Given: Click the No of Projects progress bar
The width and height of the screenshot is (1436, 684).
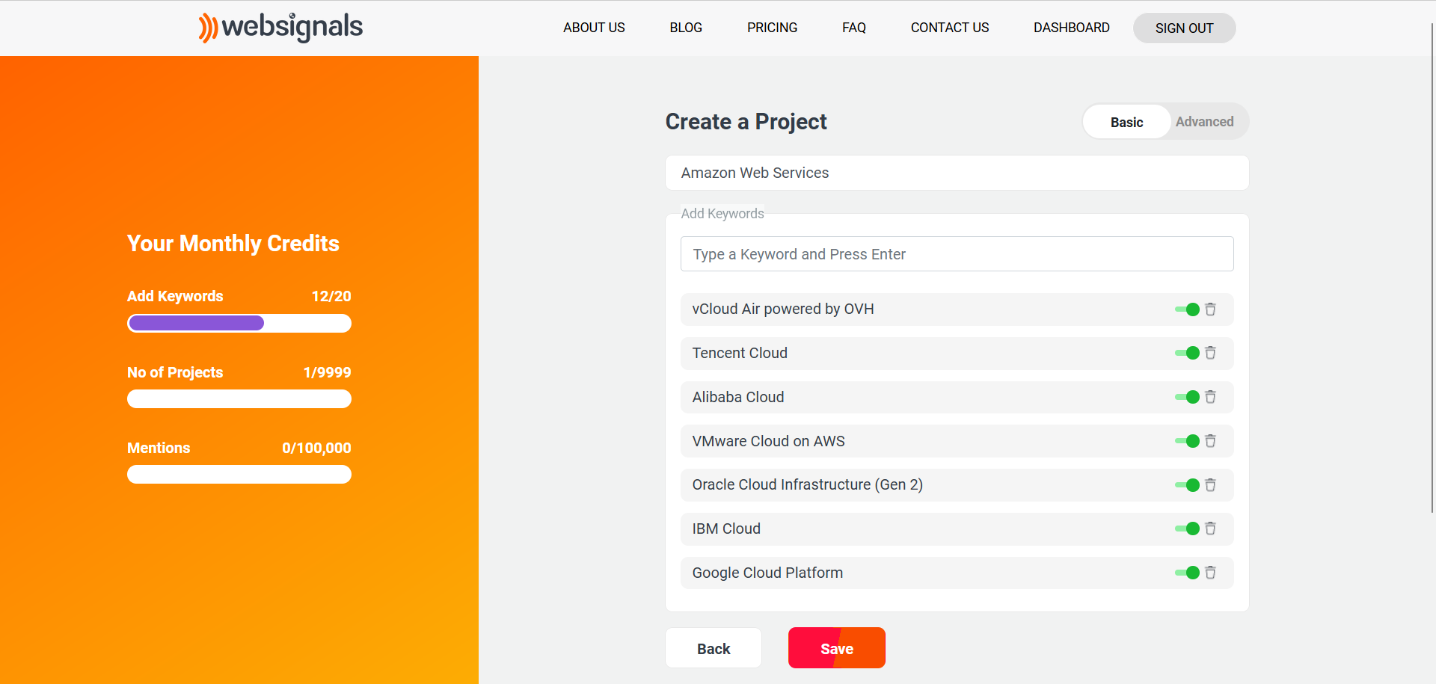Looking at the screenshot, I should [x=239, y=399].
